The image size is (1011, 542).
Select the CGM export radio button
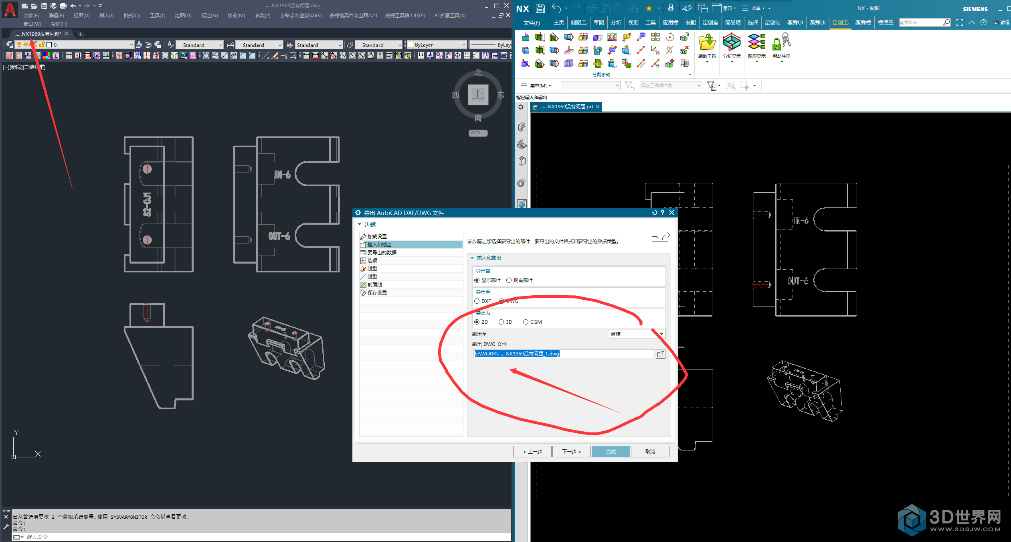click(526, 322)
